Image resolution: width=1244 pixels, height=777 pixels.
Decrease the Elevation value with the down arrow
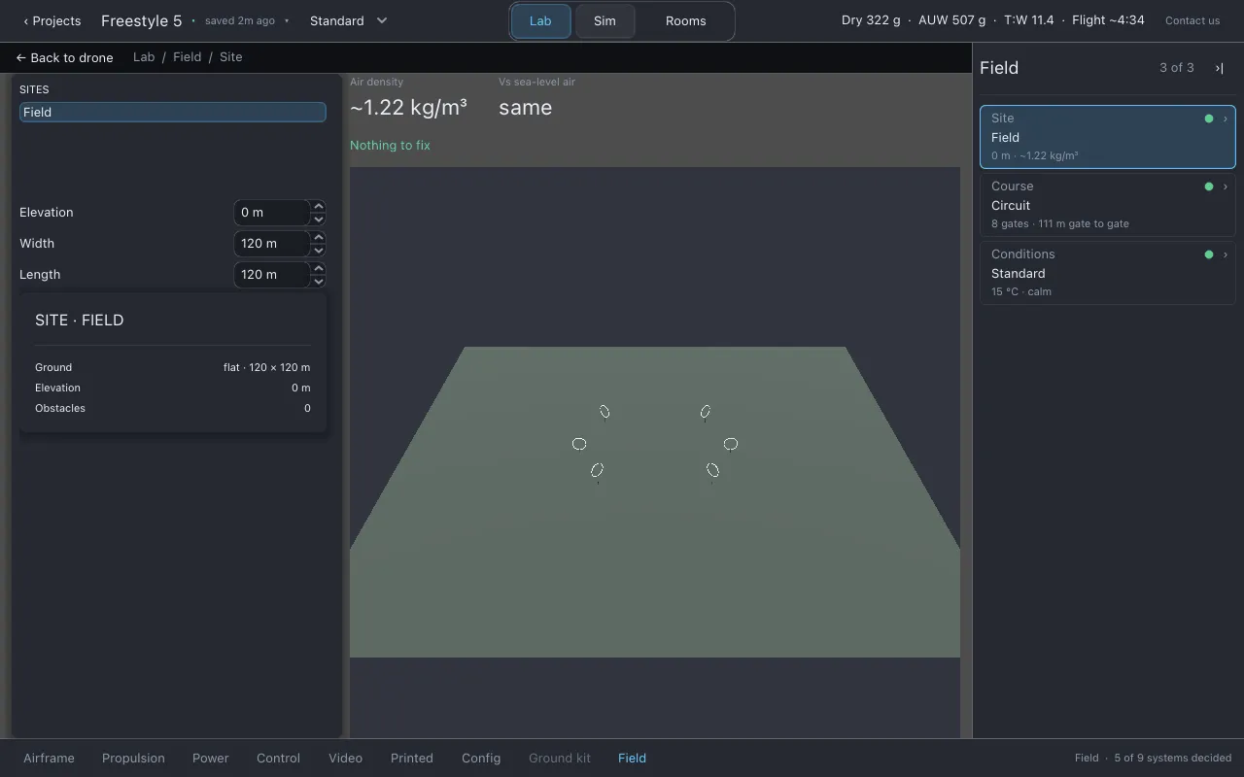click(x=319, y=220)
